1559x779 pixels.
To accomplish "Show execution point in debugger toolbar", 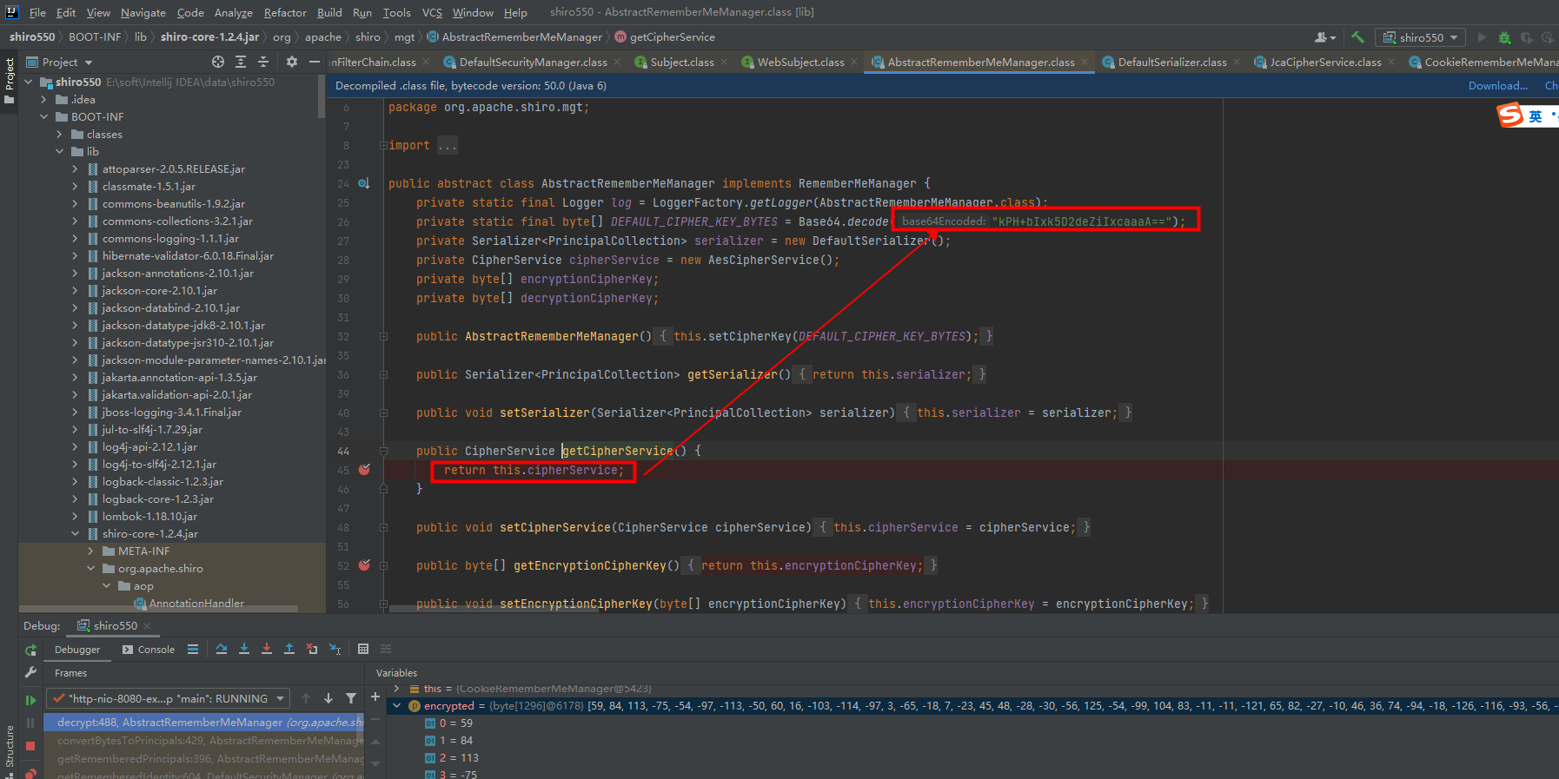I will [193, 649].
